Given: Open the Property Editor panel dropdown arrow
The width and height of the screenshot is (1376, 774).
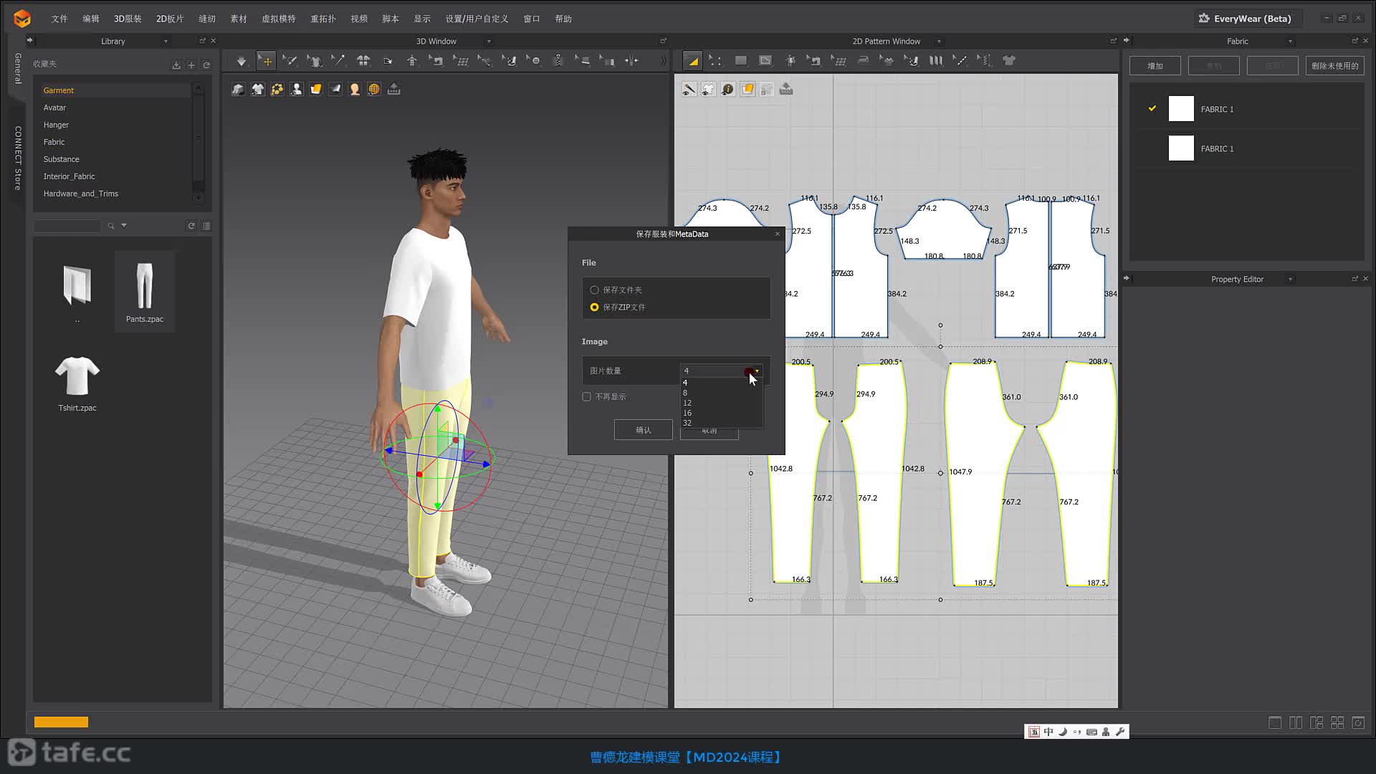Looking at the screenshot, I should point(1290,279).
